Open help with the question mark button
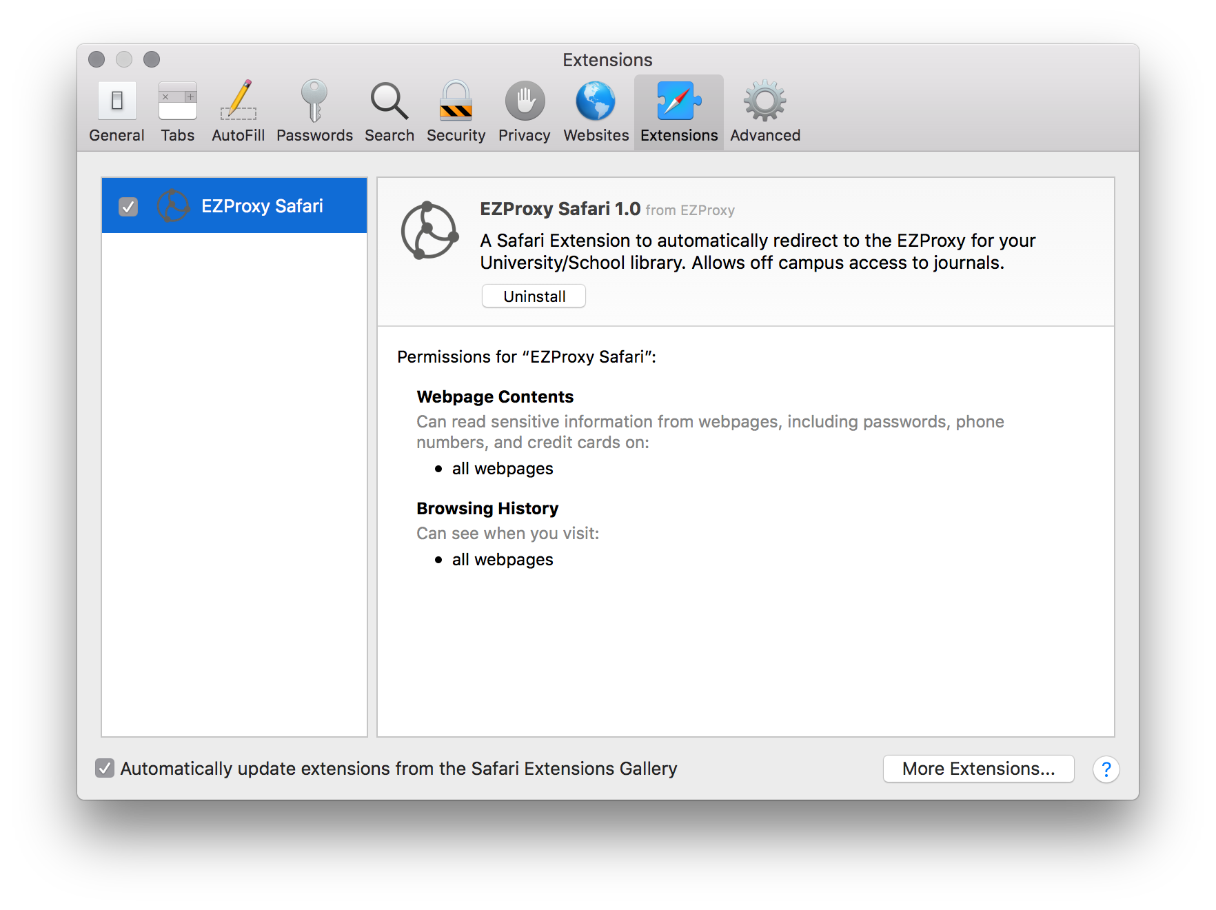The width and height of the screenshot is (1216, 910). click(1106, 769)
